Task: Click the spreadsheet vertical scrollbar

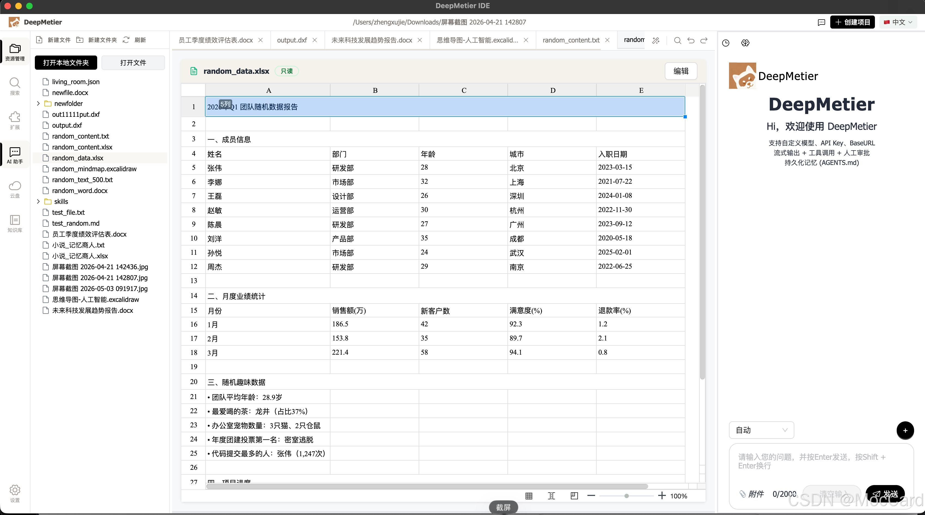Action: point(702,232)
